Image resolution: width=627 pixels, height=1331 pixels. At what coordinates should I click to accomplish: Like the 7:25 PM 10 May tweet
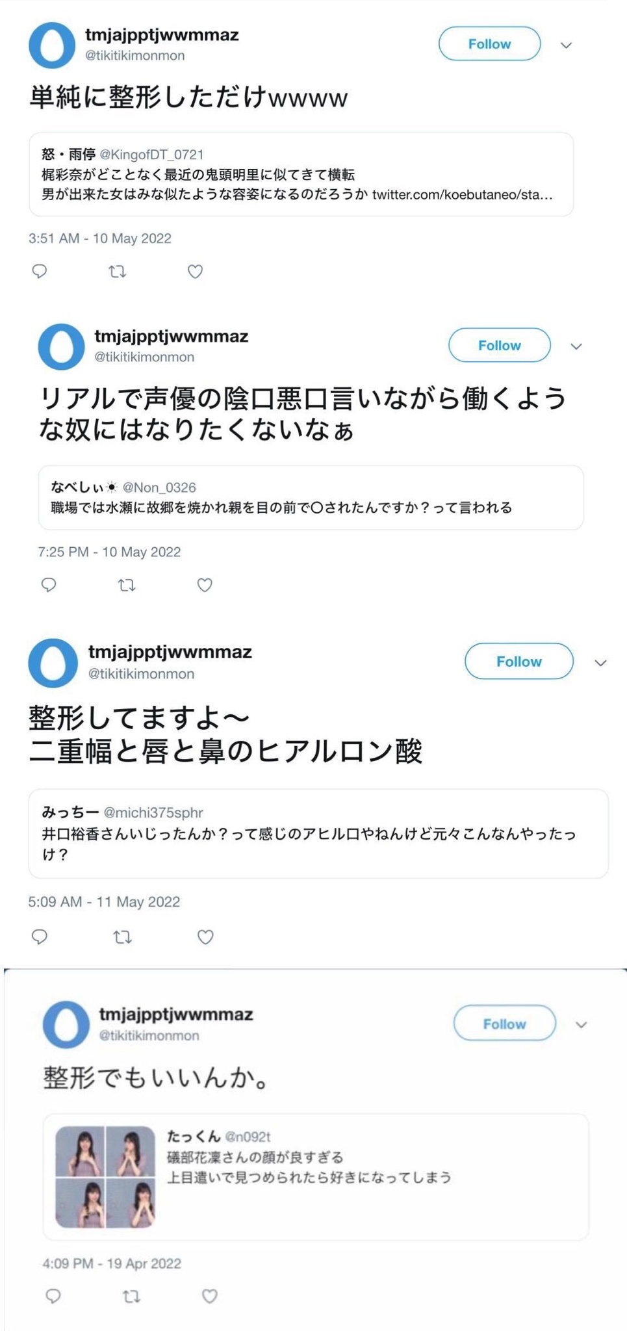point(205,585)
